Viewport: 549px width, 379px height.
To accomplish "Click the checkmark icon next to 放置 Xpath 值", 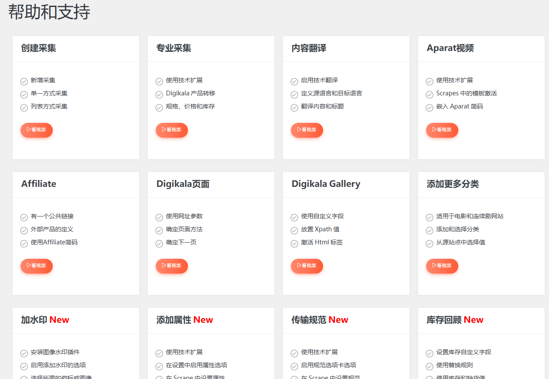I will click(x=294, y=230).
